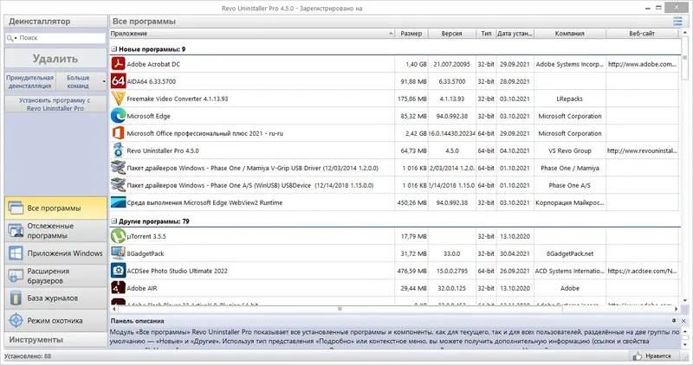The width and height of the screenshot is (693, 365).
Task: Click the Установлено: 88 status text
Action: 28,355
